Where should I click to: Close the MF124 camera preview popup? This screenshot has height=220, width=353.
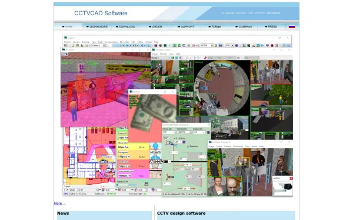click(x=291, y=178)
